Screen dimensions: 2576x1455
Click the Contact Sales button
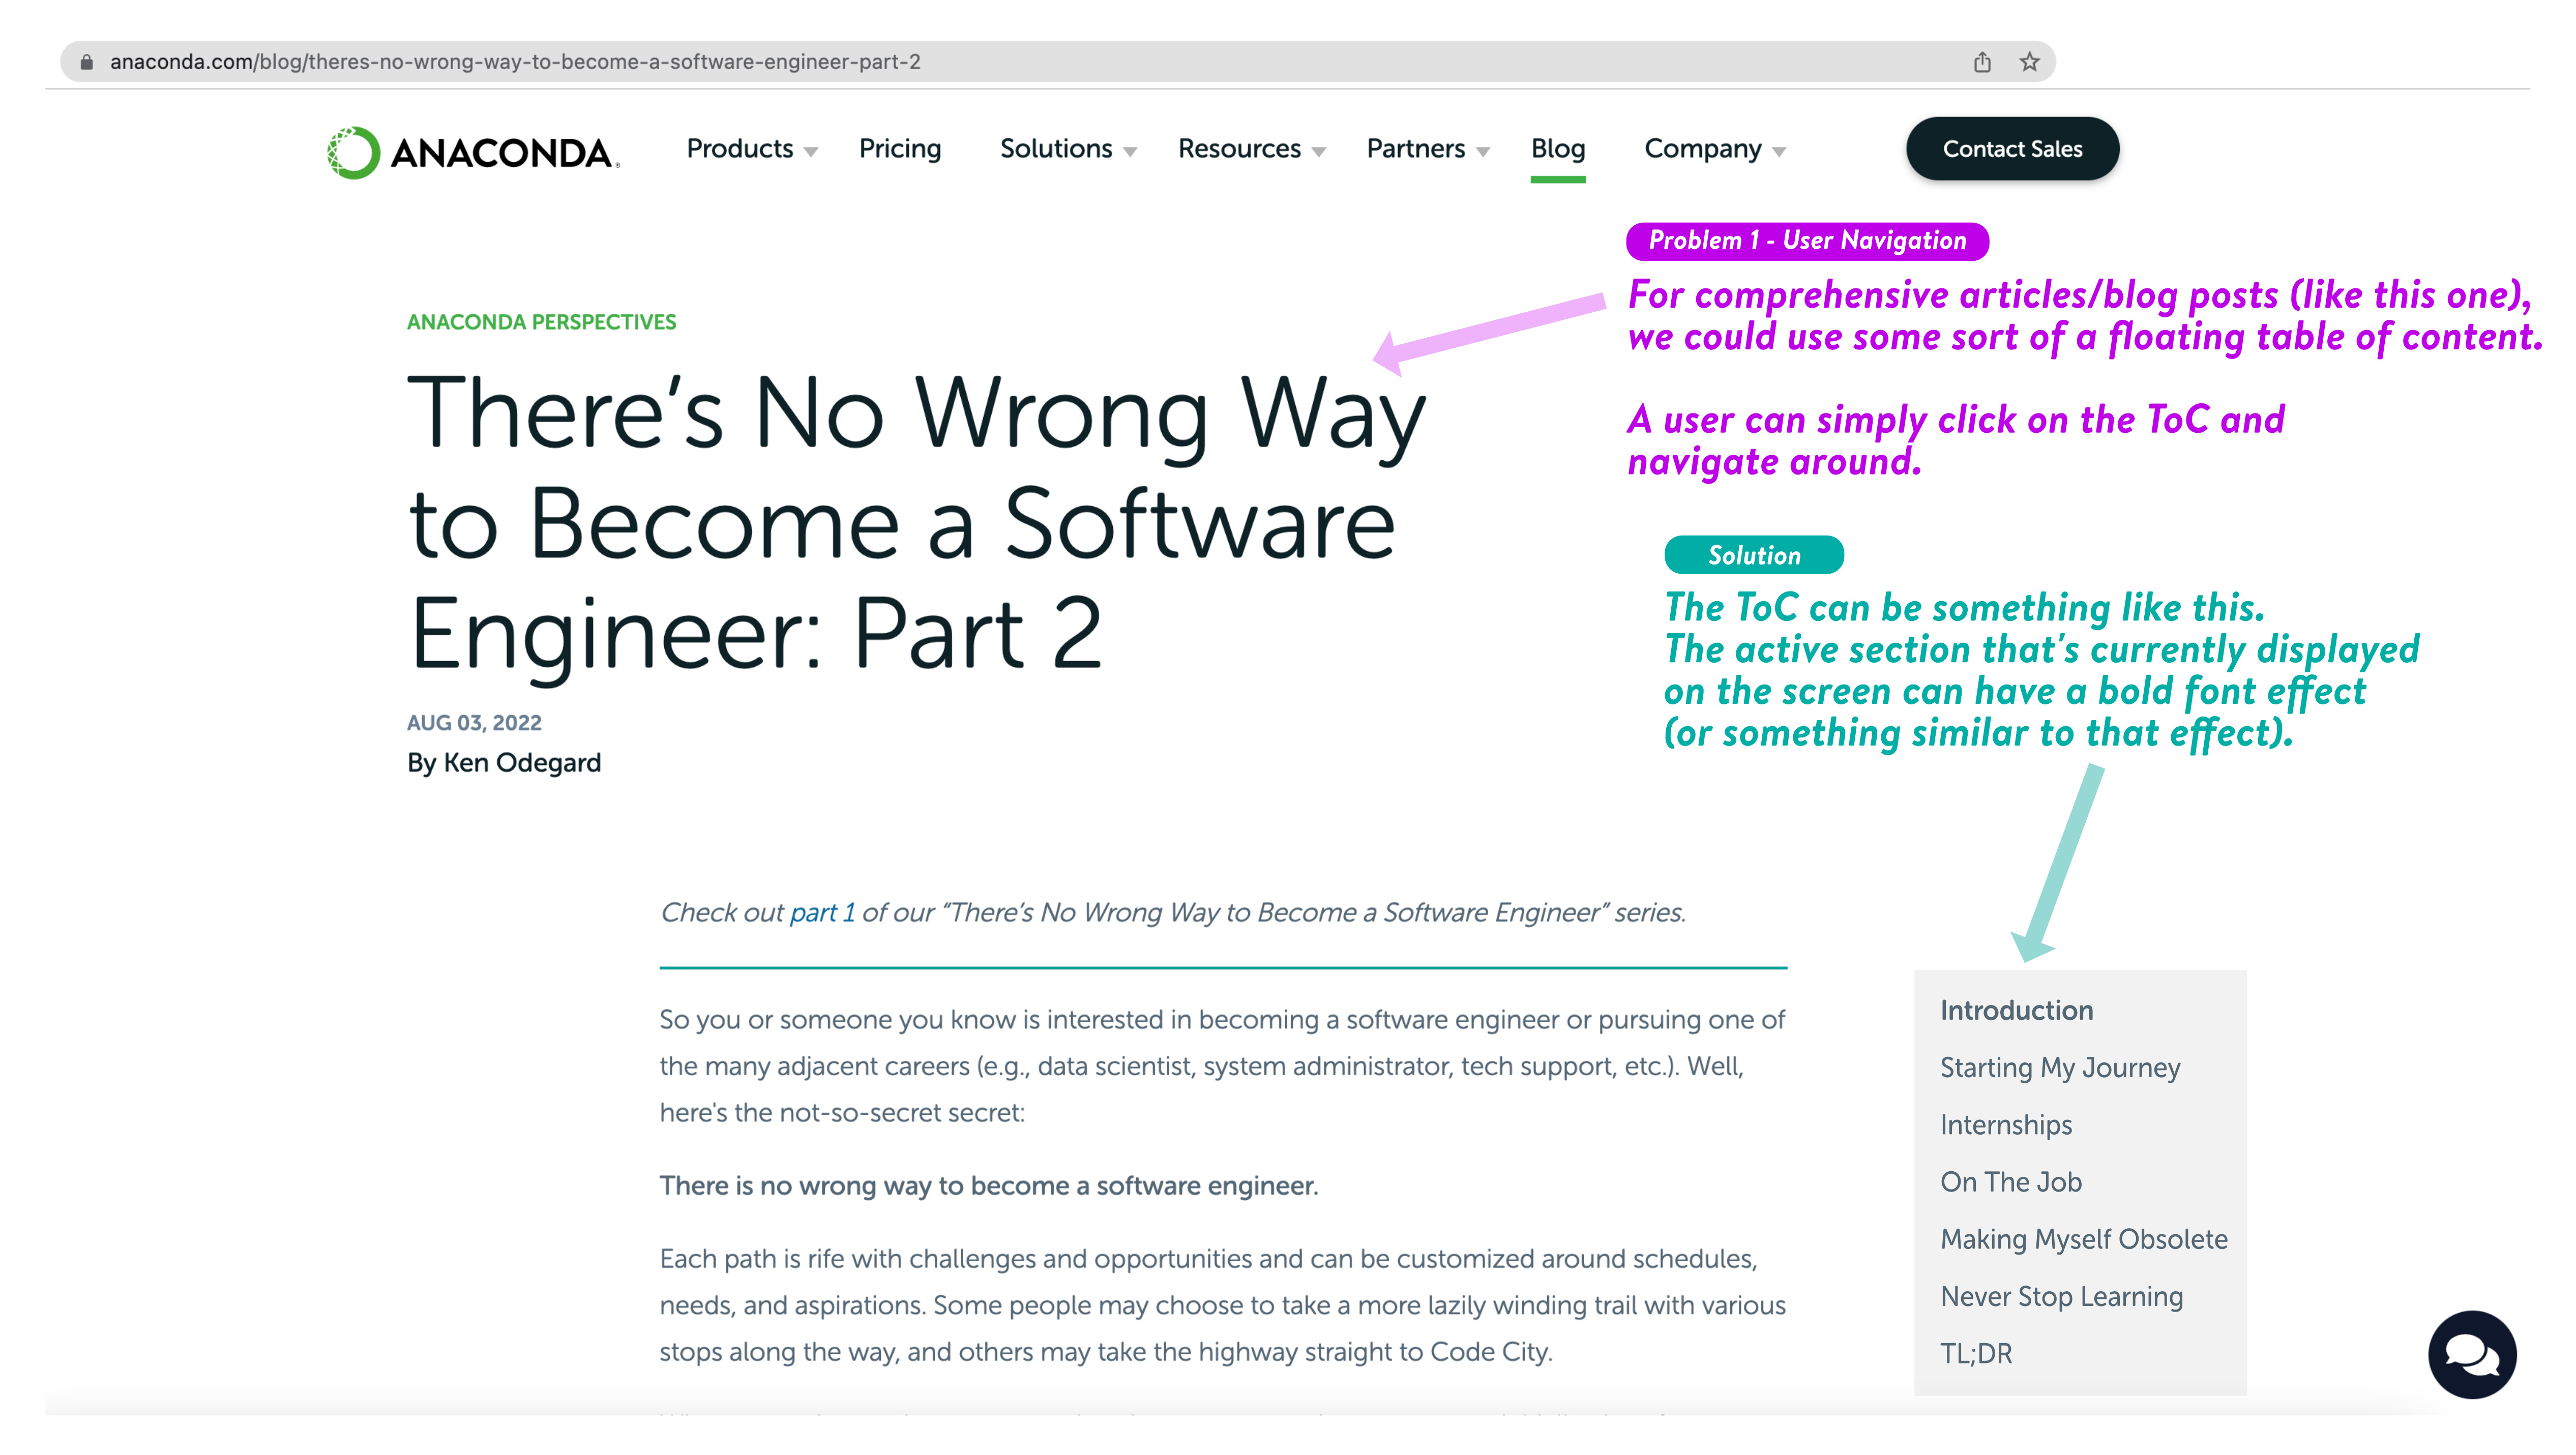point(2011,149)
